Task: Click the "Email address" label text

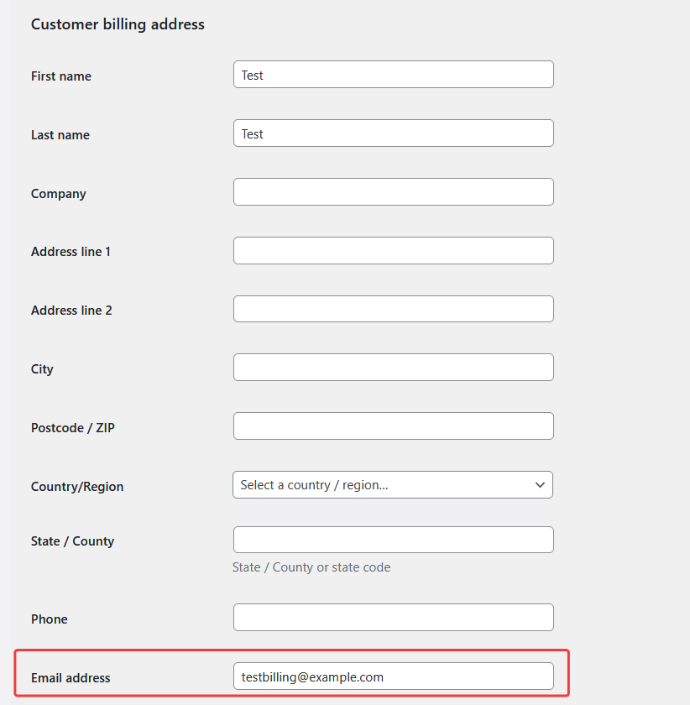Action: pos(71,678)
